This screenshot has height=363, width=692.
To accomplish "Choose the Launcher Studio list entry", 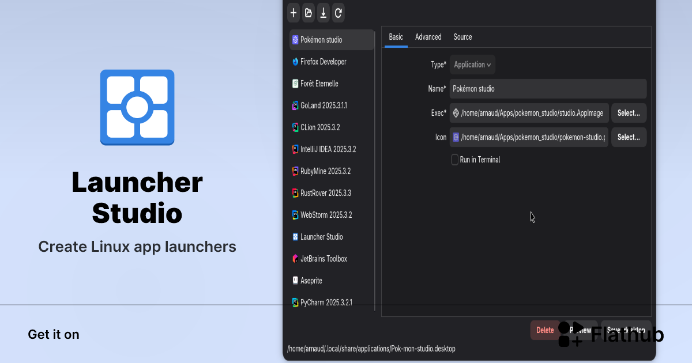I will coord(321,237).
